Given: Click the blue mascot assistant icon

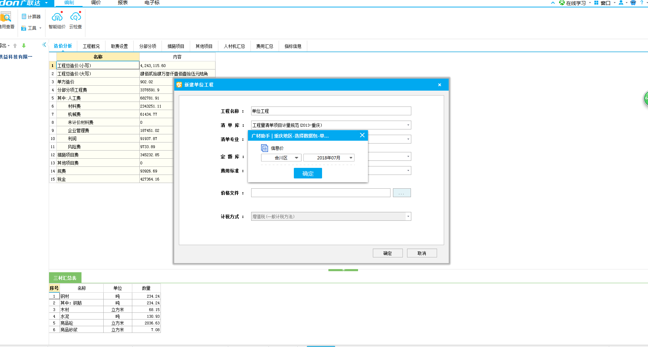Looking at the screenshot, I should pos(633,3).
